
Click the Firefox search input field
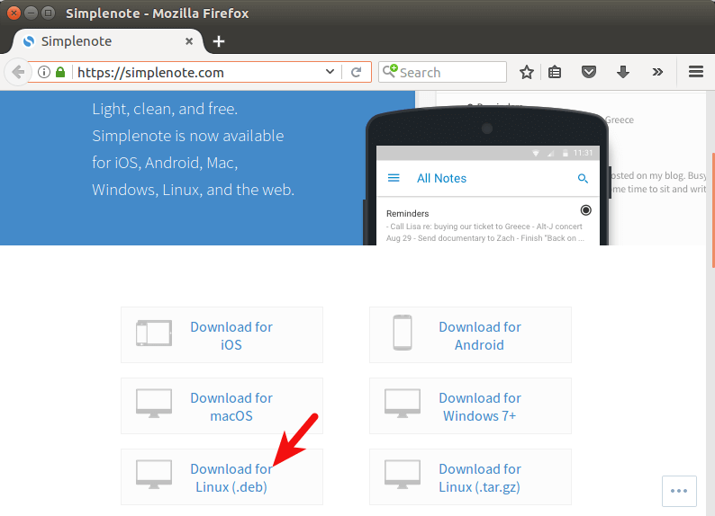point(450,72)
